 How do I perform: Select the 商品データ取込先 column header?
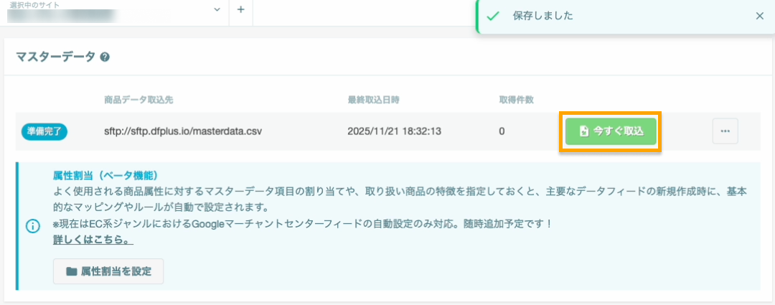[138, 100]
